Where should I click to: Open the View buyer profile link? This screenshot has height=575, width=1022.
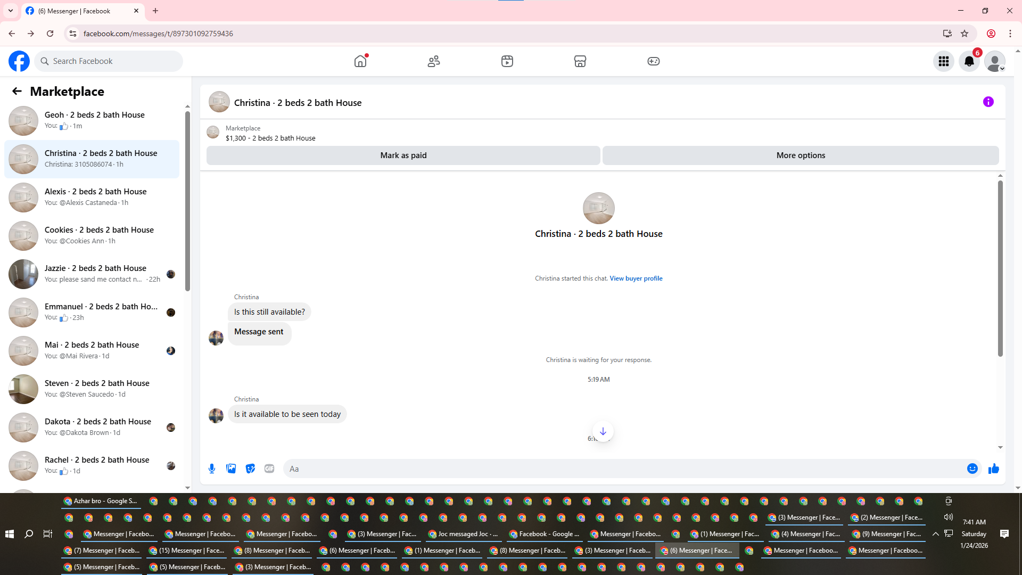(636, 278)
